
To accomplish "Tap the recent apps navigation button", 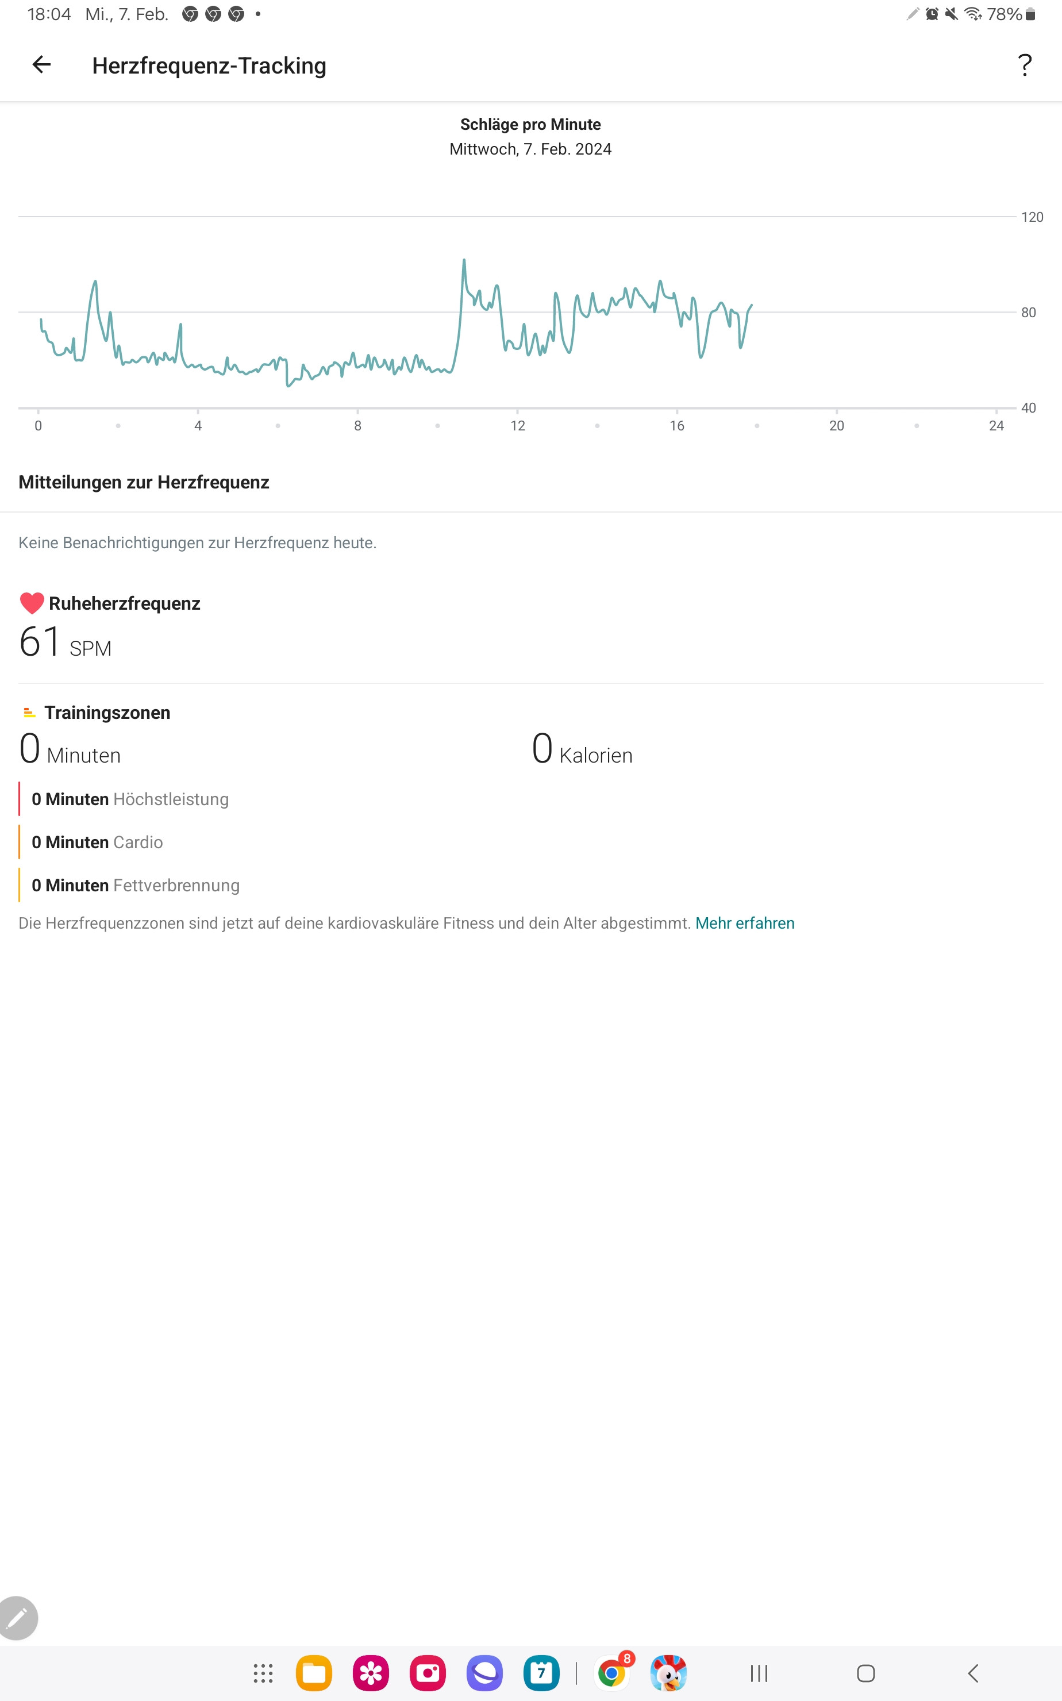I will click(x=759, y=1673).
